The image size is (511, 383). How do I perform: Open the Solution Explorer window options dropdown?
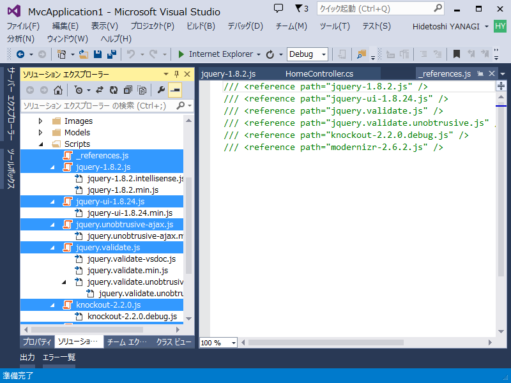point(166,74)
